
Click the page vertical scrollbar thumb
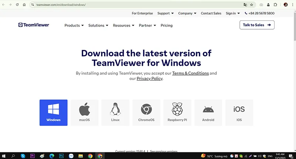pyautogui.click(x=295, y=26)
